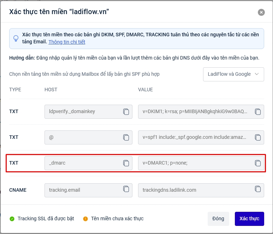Image resolution: width=273 pixels, height=234 pixels.
Task: Copy the ldpverify._domainkey host value
Action: pyautogui.click(x=126, y=111)
